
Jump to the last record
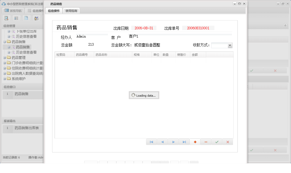tap(184, 142)
